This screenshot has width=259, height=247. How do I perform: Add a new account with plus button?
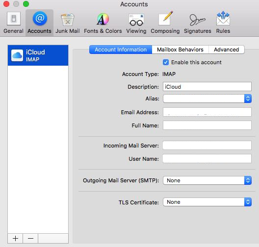pos(15,238)
